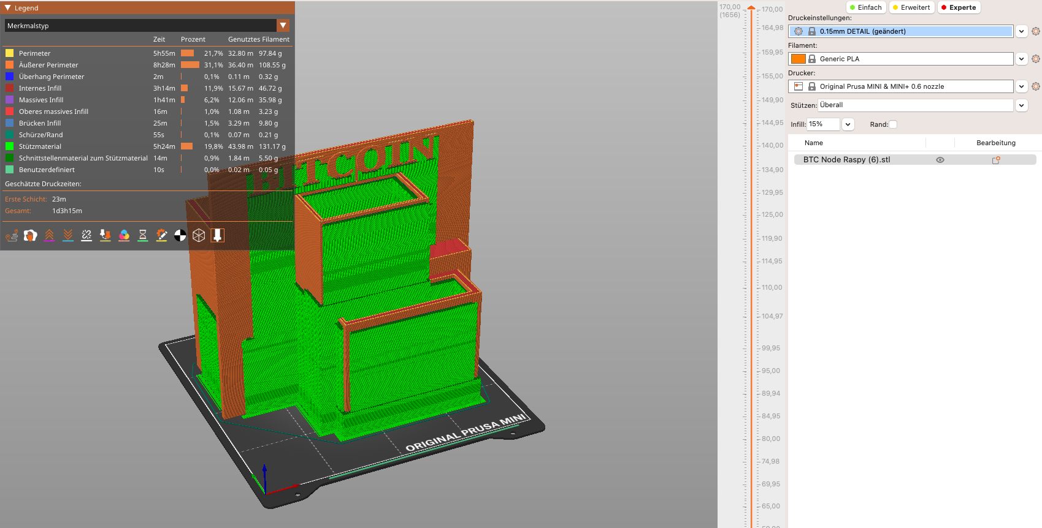Toggle wipes display with the hand icon
The image size is (1042, 528).
pyautogui.click(x=31, y=235)
